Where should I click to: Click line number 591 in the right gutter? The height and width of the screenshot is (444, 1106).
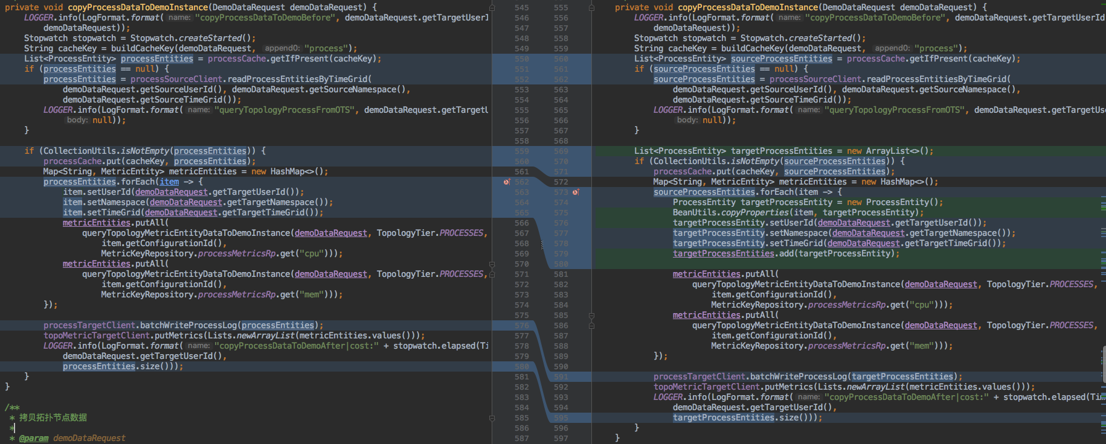click(x=561, y=377)
